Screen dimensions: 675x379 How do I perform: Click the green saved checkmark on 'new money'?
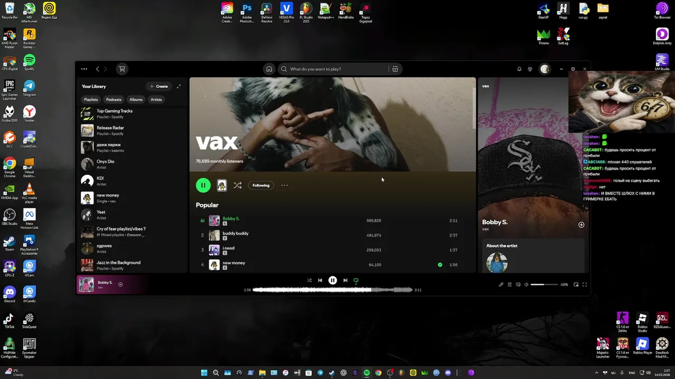(440, 265)
